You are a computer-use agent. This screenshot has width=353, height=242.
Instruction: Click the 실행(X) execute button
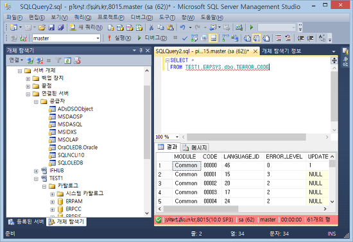tap(119, 39)
